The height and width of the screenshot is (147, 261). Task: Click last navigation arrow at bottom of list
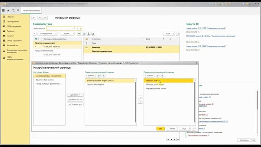tap(178, 139)
